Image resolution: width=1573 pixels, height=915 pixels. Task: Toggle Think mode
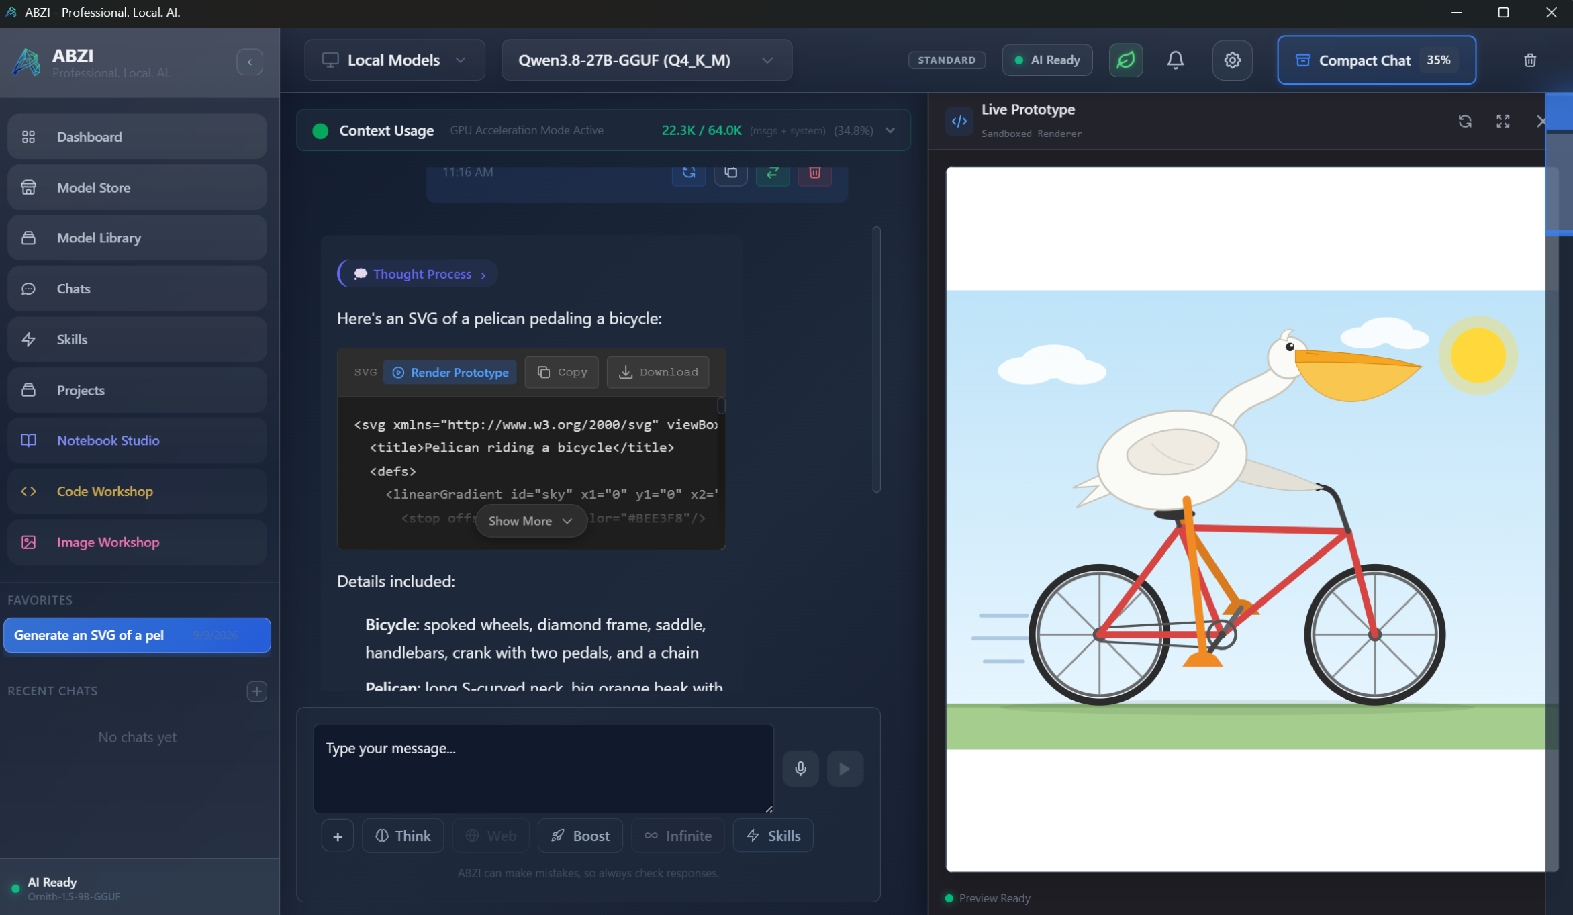click(403, 836)
